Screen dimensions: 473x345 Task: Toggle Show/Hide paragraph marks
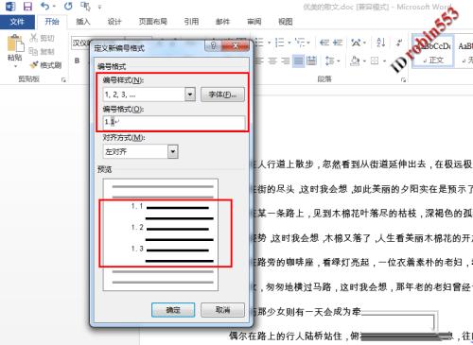tap(399, 43)
